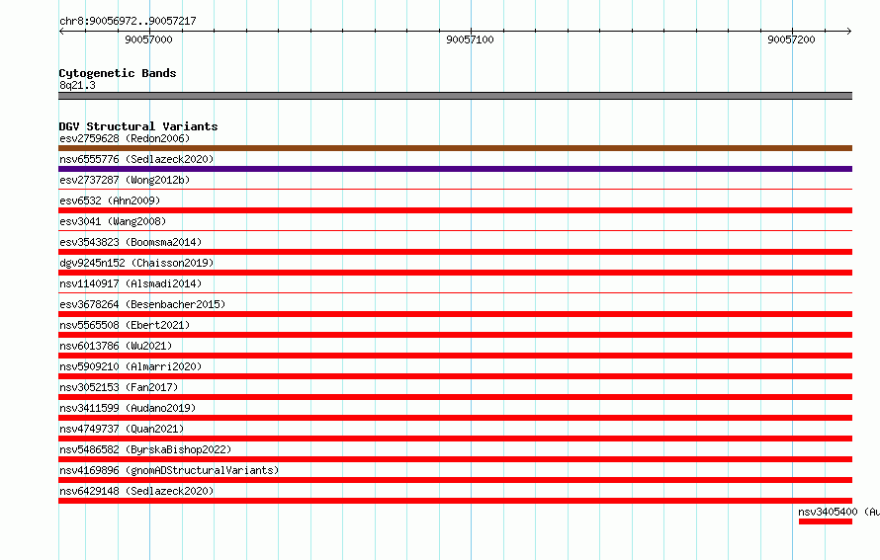Viewport: 880px width, 560px height.
Task: Click ruler tick label 90057000
Action: coord(148,40)
